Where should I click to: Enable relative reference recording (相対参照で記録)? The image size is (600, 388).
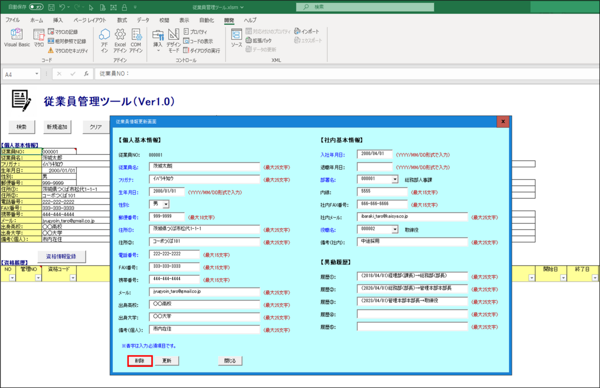coord(67,41)
